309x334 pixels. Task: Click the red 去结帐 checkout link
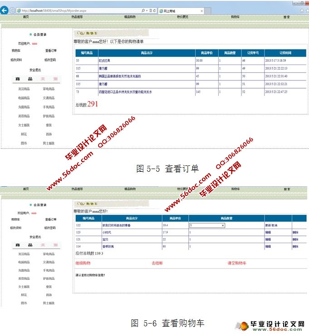coord(157,263)
